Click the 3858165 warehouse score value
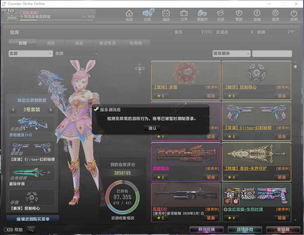This screenshot has width=304, height=235. click(x=122, y=173)
